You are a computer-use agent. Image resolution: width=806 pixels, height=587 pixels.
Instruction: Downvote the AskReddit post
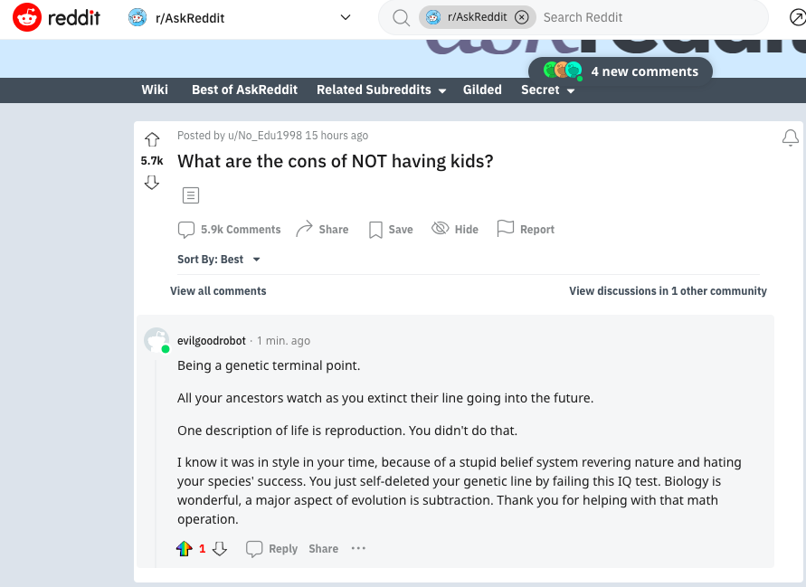tap(152, 183)
